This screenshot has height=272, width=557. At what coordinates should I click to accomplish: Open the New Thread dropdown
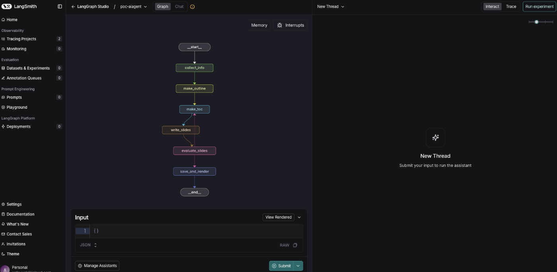pyautogui.click(x=331, y=7)
